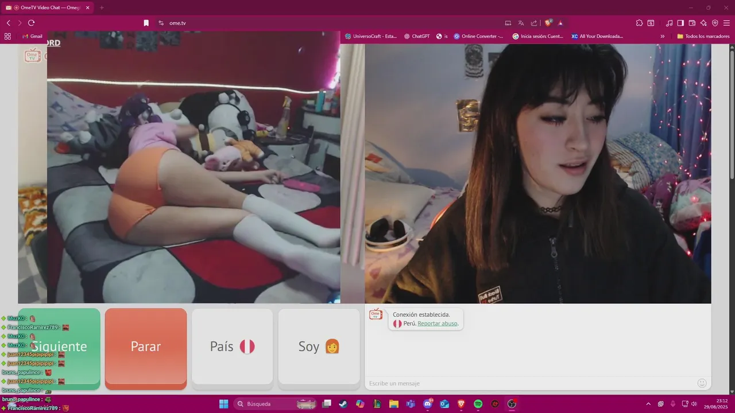
Task: Open the UniversoCraft bookmark
Action: pyautogui.click(x=371, y=36)
